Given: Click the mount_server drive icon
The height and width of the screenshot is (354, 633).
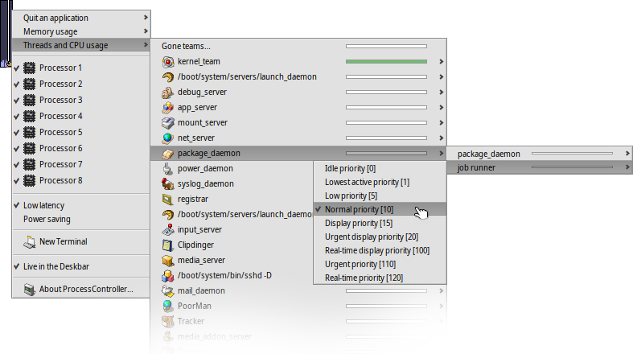Looking at the screenshot, I should [x=167, y=123].
